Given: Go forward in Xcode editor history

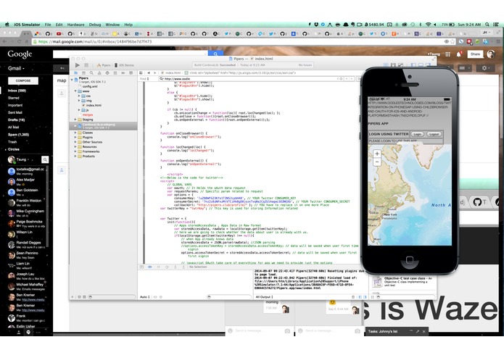Looking at the screenshot, I should pos(154,73).
